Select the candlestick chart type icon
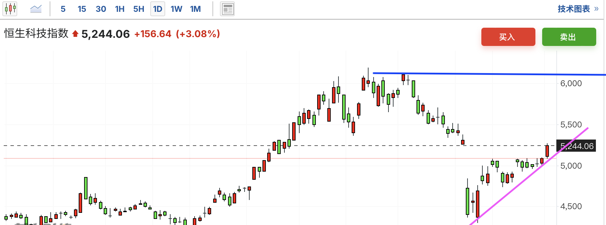606x225 pixels. 10,9
